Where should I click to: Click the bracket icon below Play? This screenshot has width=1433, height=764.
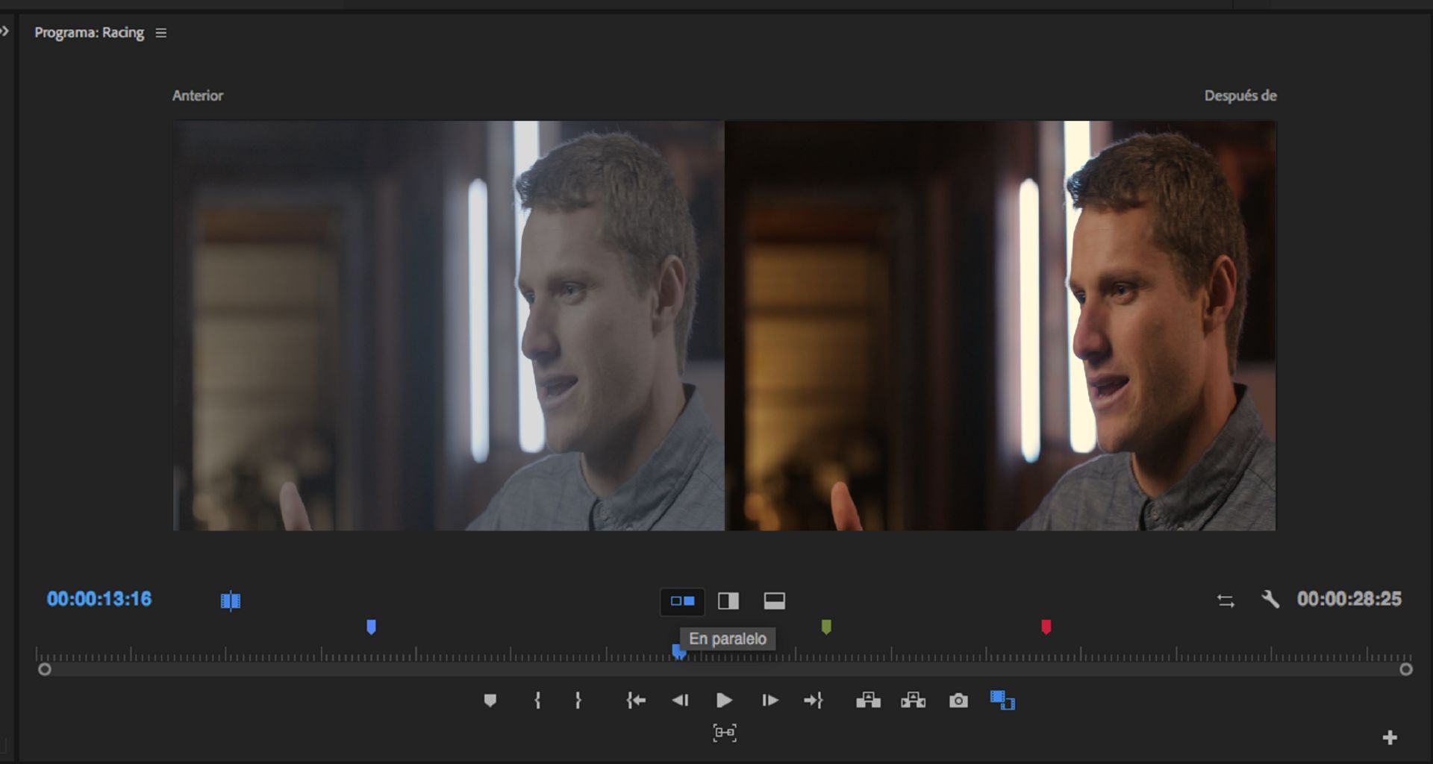pos(725,733)
